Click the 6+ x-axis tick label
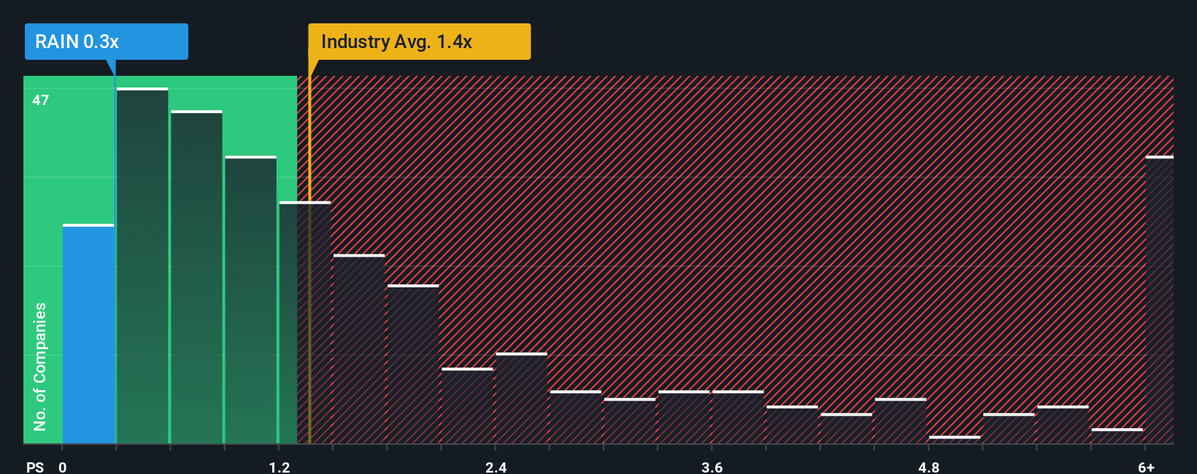 1147,467
